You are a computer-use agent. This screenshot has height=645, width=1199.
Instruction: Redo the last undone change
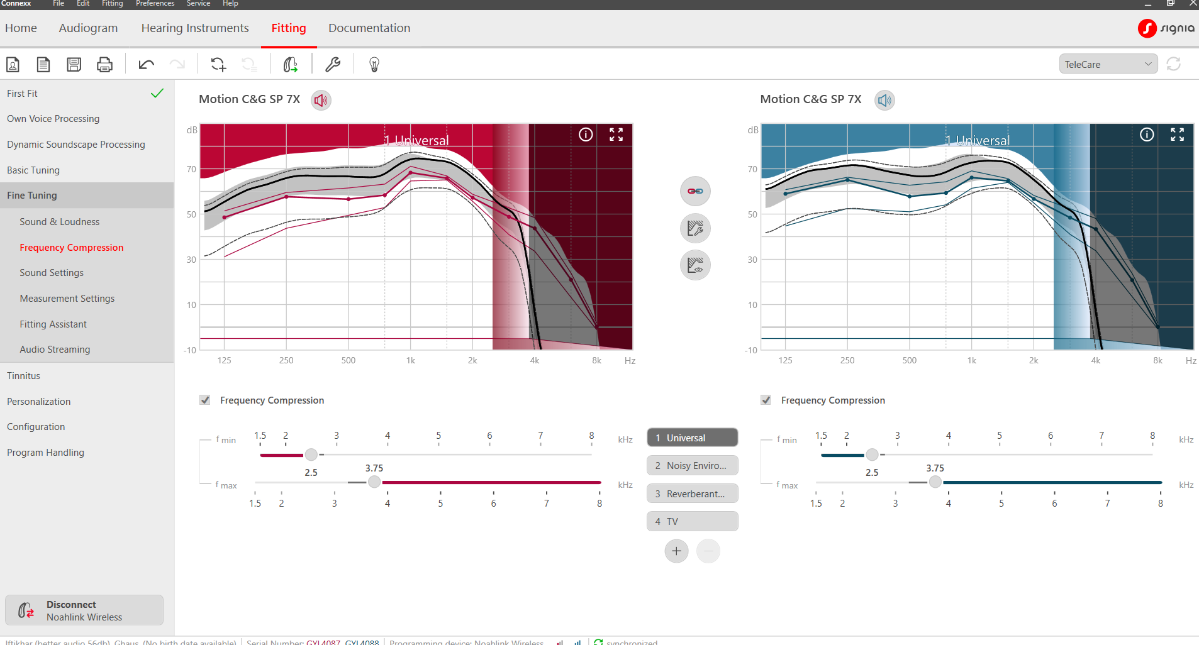click(177, 64)
